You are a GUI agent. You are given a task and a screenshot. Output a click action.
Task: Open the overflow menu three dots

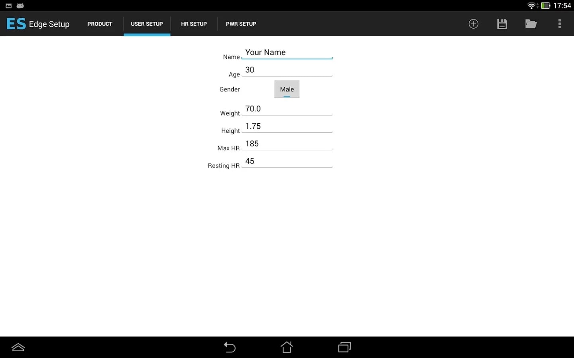[x=560, y=24]
